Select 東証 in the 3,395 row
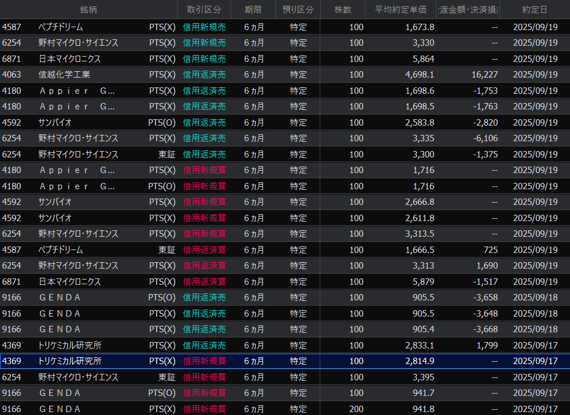This screenshot has height=415, width=570. [x=167, y=377]
